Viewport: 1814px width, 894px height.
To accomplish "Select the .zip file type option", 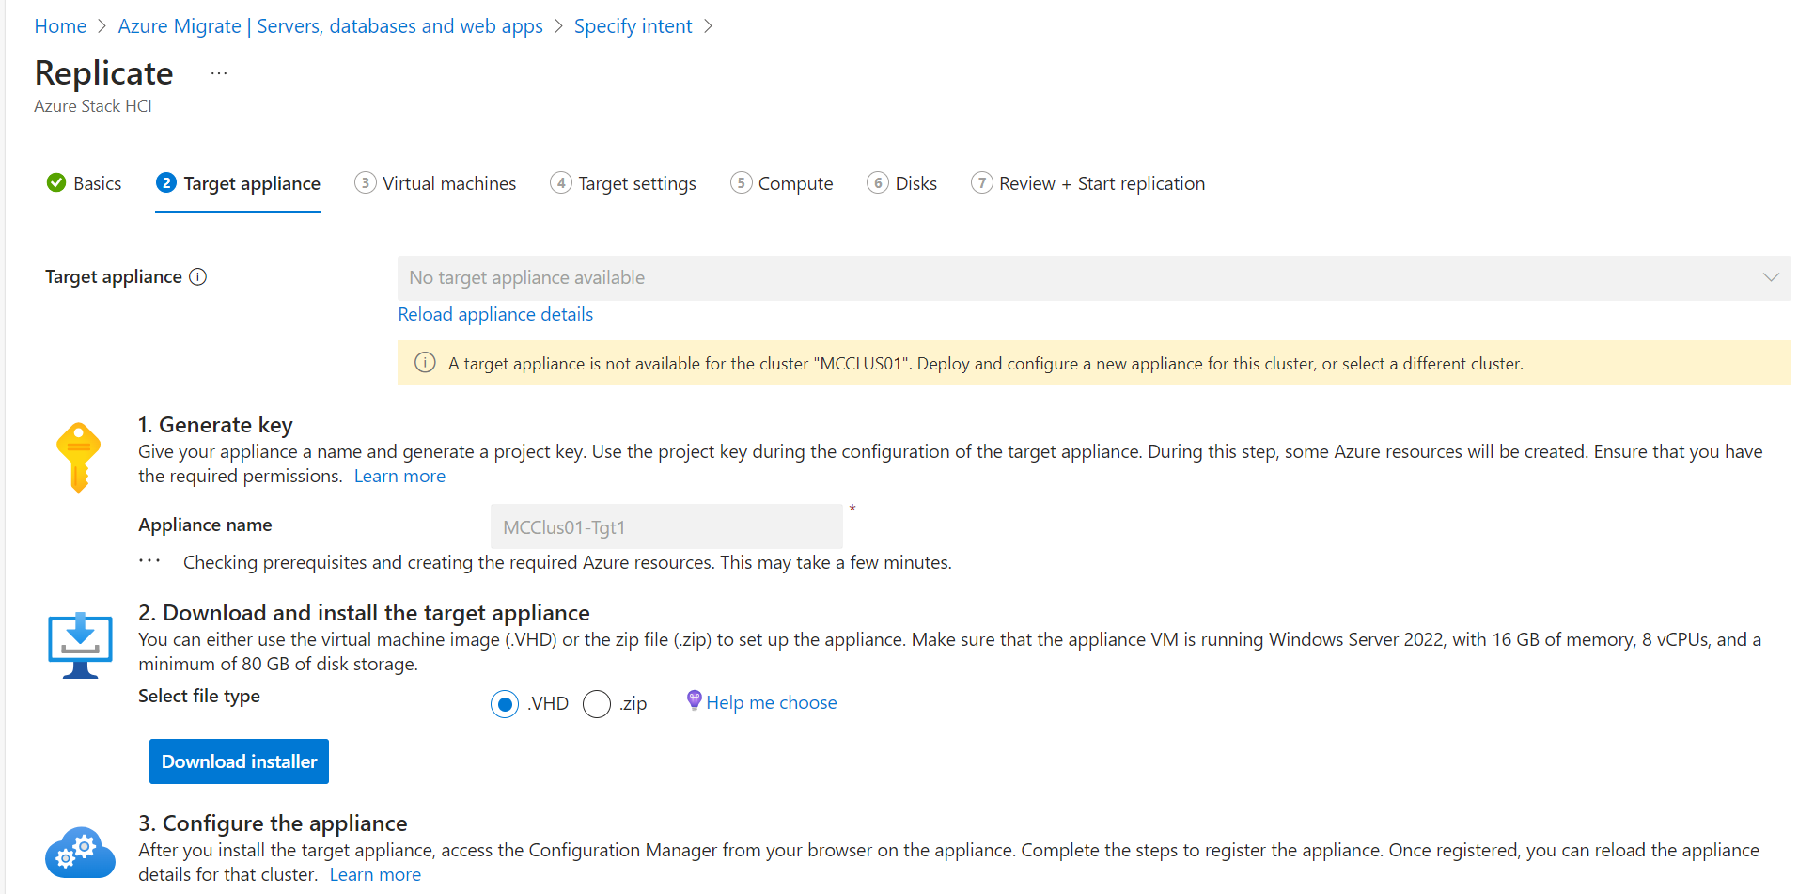I will 597,703.
